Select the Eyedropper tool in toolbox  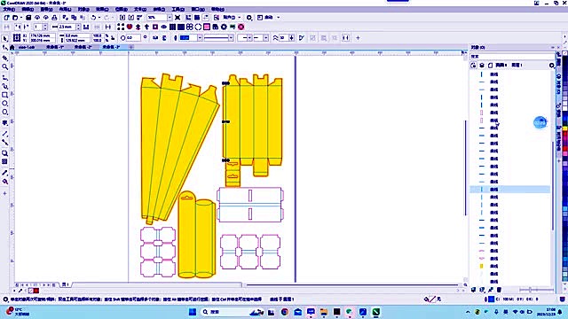4,173
